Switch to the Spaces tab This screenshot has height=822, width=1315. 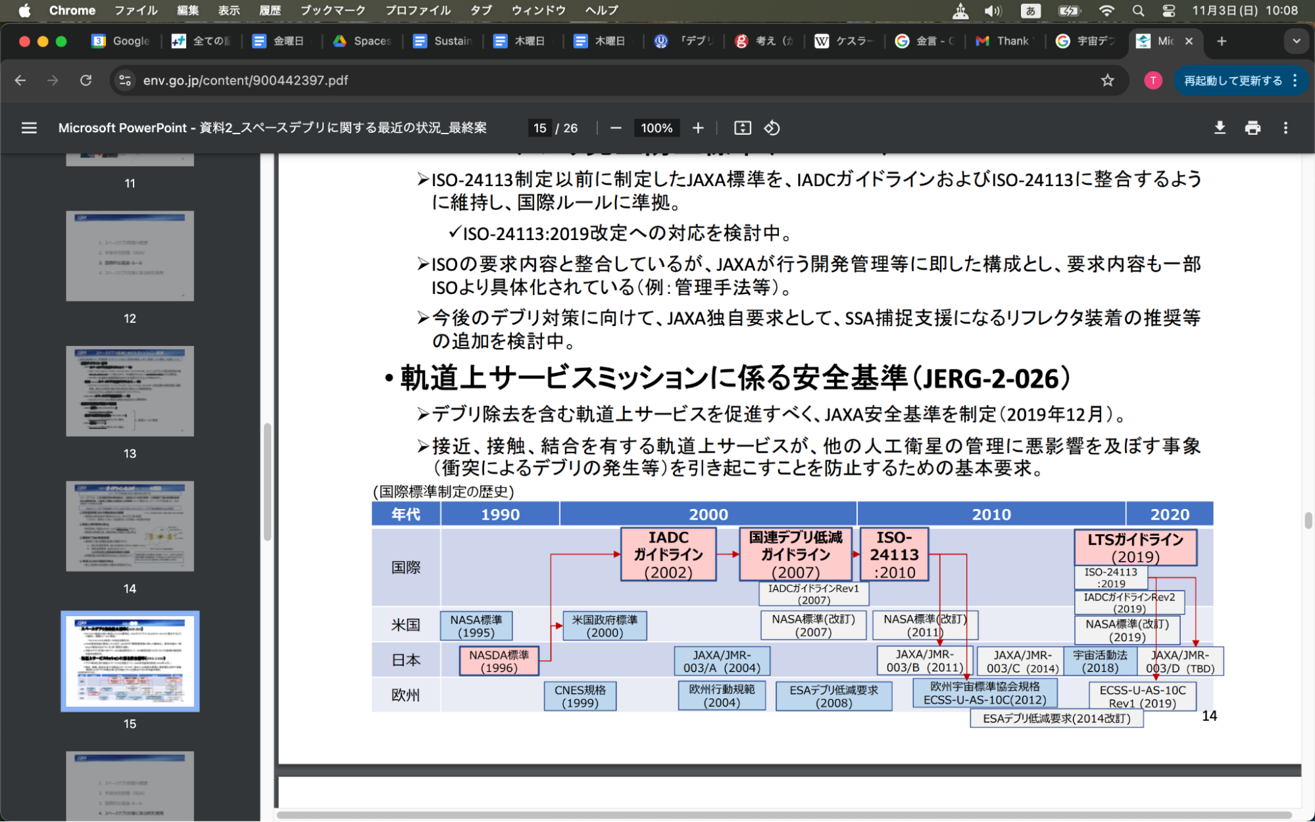coord(362,41)
